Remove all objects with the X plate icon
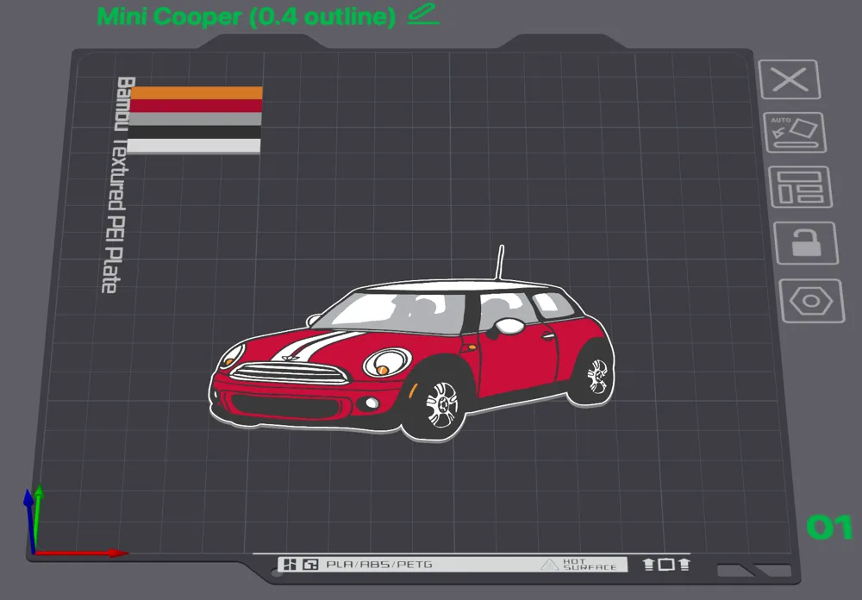Viewport: 862px width, 600px height. pos(790,80)
